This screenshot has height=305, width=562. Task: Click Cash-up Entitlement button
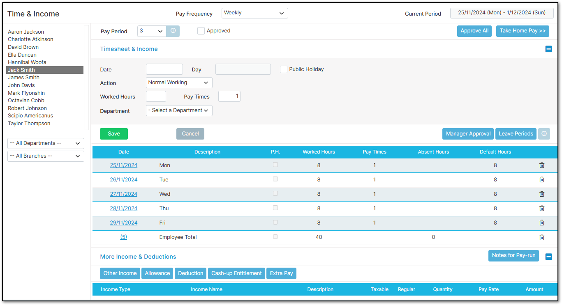tap(236, 273)
